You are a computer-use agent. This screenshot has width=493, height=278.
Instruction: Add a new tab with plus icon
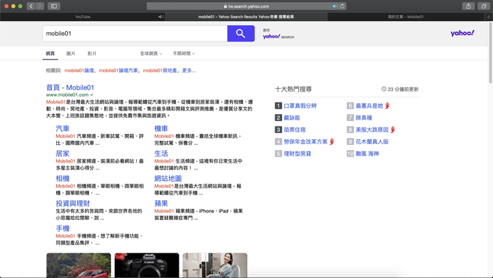489,16
